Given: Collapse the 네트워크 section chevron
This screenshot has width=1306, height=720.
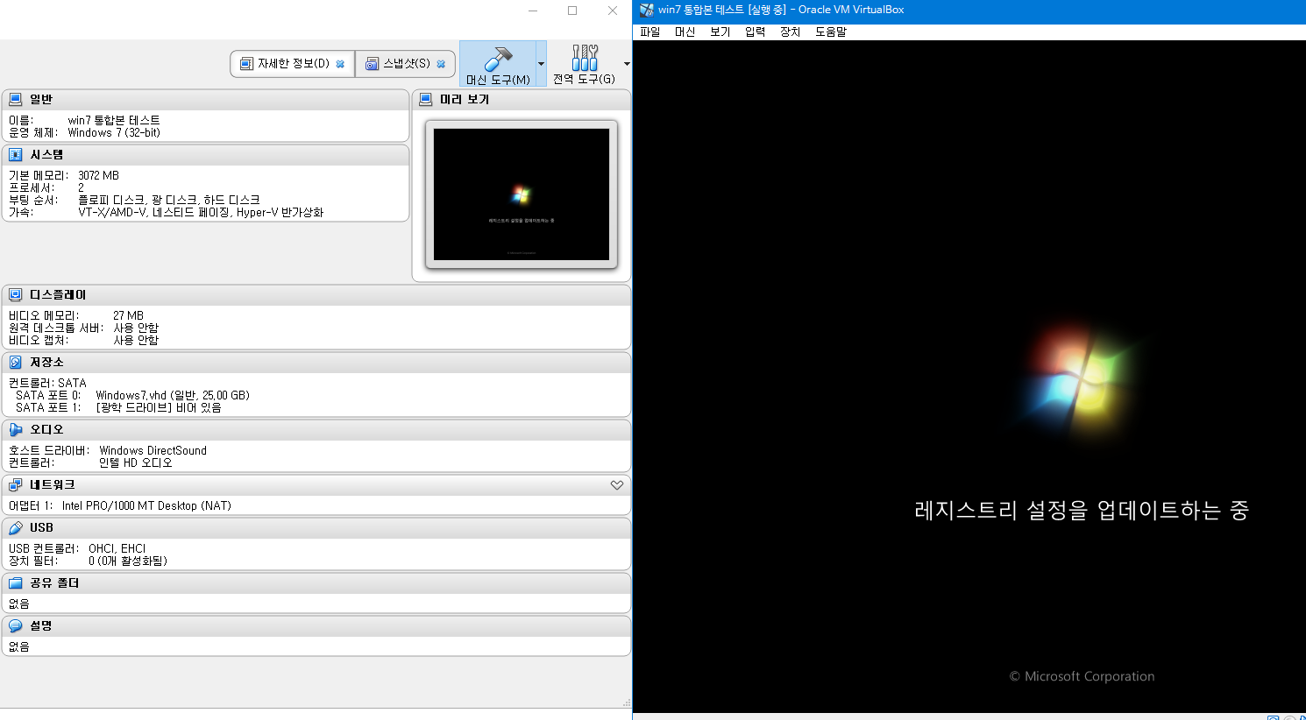Looking at the screenshot, I should [x=617, y=484].
